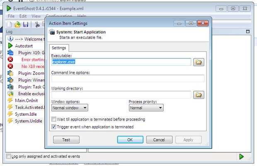Enable Wait till application is terminated checkbox
Image resolution: width=257 pixels, height=166 pixels.
pyautogui.click(x=54, y=119)
